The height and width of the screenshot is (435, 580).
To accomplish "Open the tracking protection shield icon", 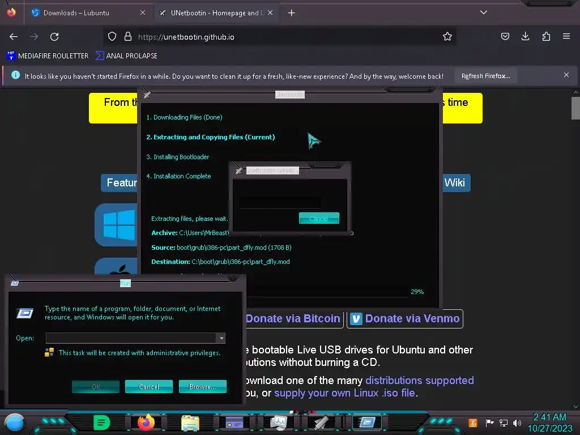I will [x=112, y=36].
